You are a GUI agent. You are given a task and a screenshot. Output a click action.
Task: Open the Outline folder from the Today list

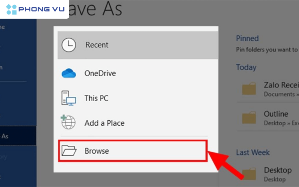tap(276, 114)
